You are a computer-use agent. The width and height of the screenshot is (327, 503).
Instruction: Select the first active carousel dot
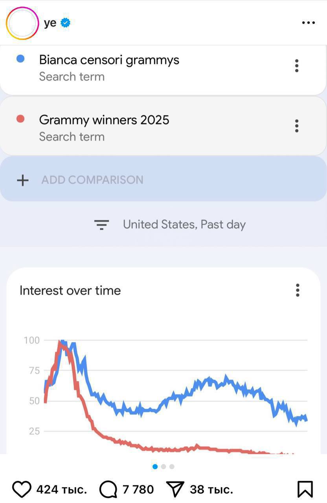point(155,466)
